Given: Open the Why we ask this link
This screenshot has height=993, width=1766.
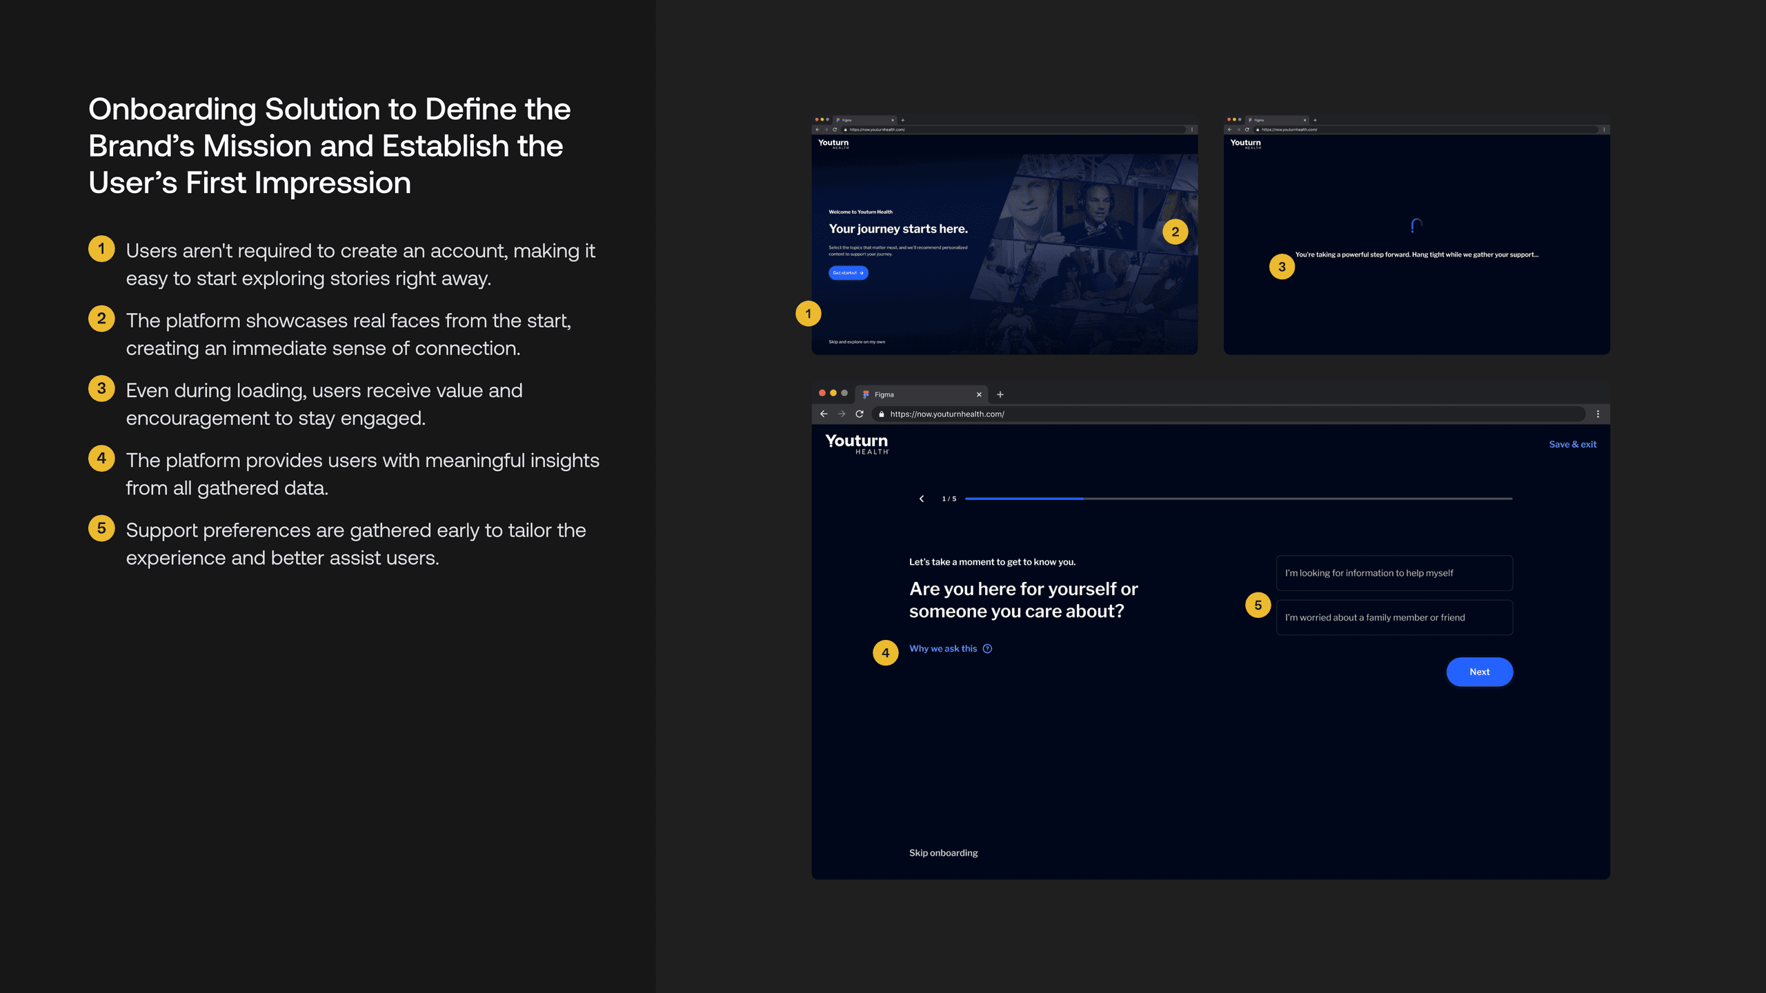Looking at the screenshot, I should 943,648.
